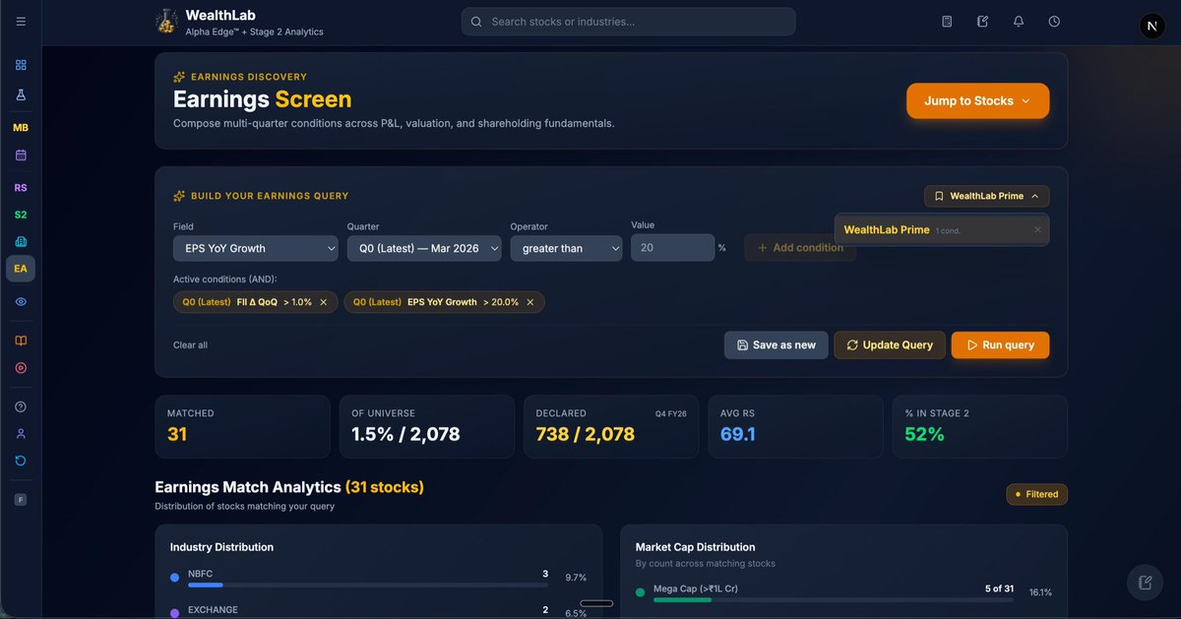Click the green Mega Cap color dot
Screen dimensions: 1181x619
pos(640,592)
